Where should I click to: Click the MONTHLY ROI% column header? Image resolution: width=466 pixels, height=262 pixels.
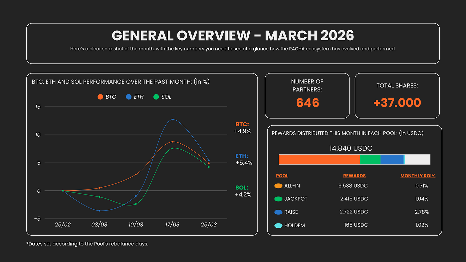coord(418,176)
